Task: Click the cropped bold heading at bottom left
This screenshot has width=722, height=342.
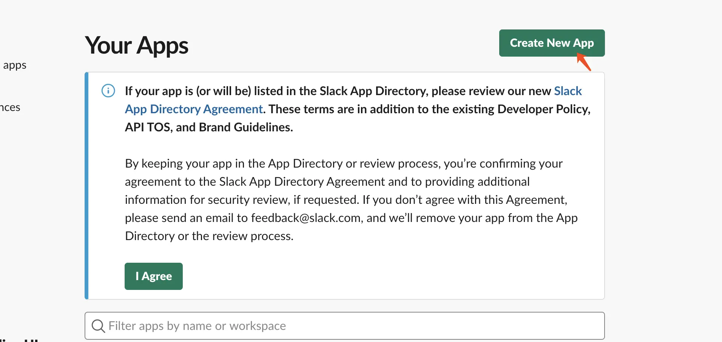Action: pyautogui.click(x=19, y=340)
